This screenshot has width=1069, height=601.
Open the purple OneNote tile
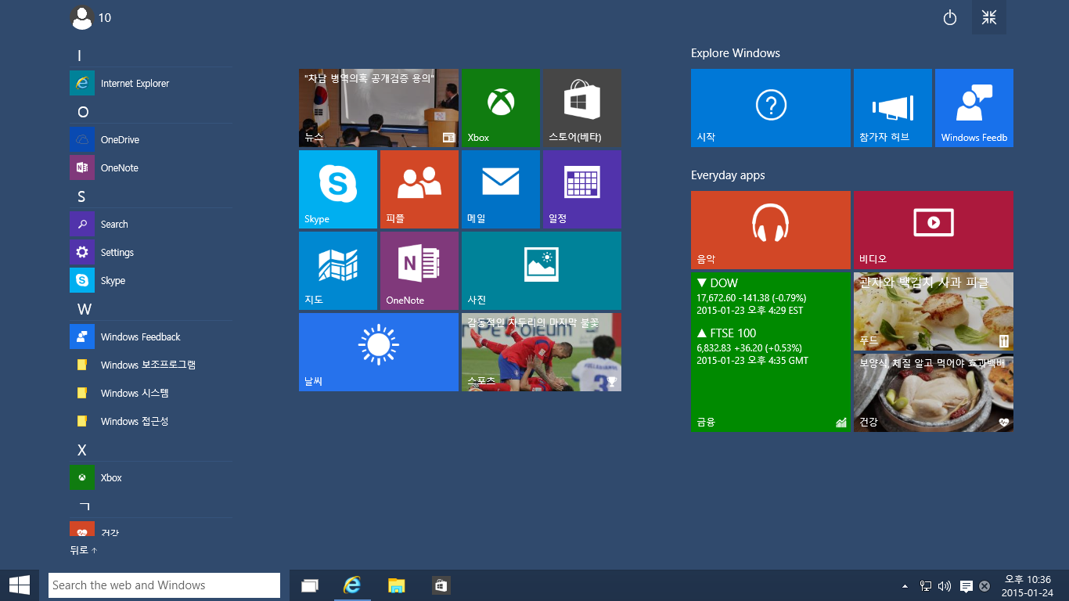click(419, 271)
